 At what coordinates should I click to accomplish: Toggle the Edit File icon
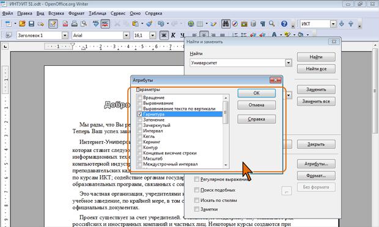point(53,24)
